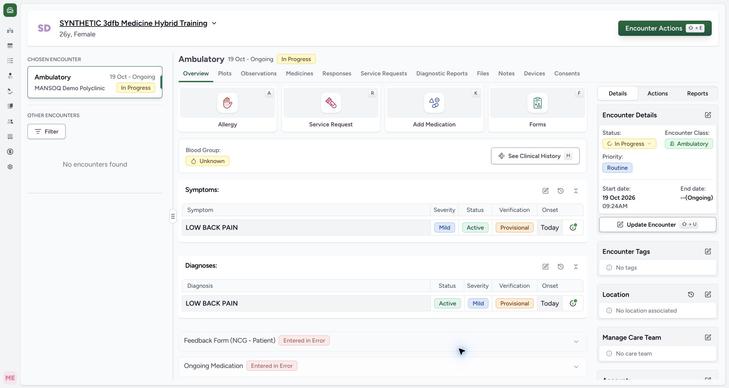The width and height of the screenshot is (729, 388).
Task: Open Location history icon
Action: point(691,294)
